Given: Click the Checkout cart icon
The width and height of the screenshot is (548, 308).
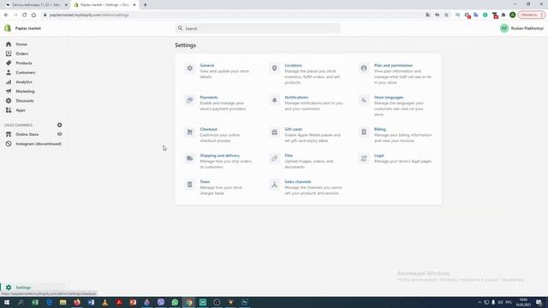Looking at the screenshot, I should click(190, 132).
